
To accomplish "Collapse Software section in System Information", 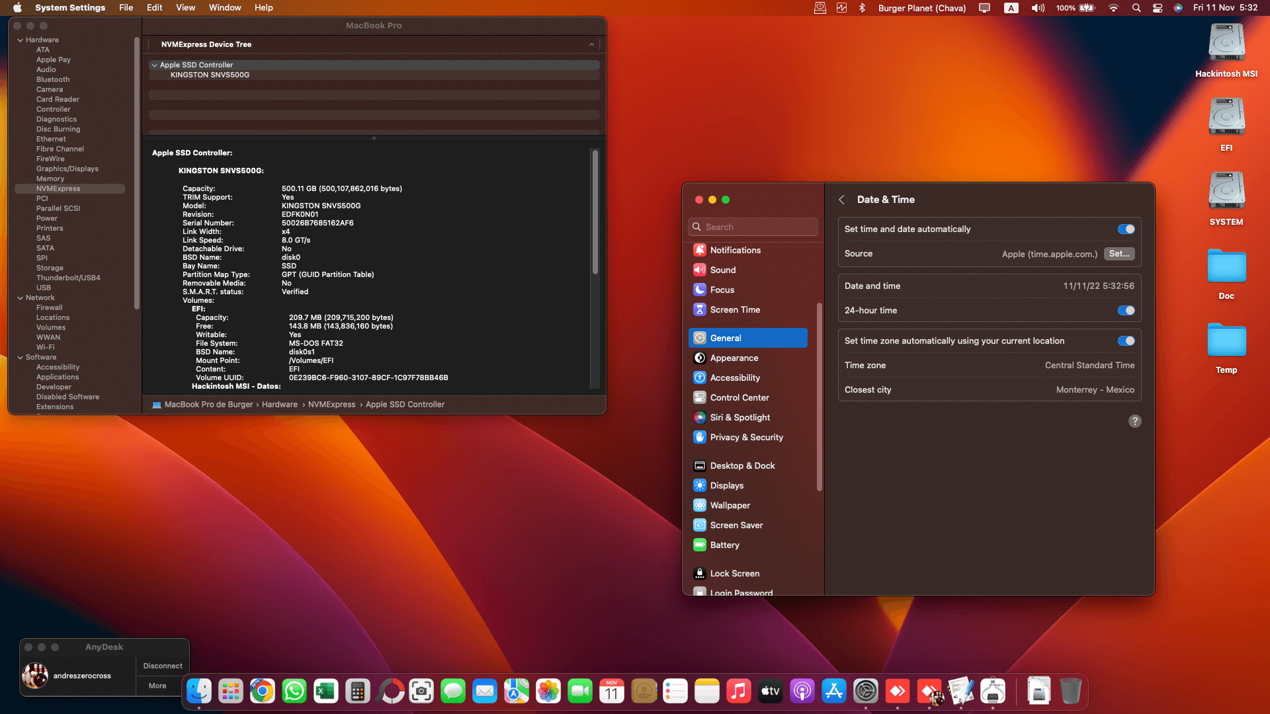I will pyautogui.click(x=21, y=358).
